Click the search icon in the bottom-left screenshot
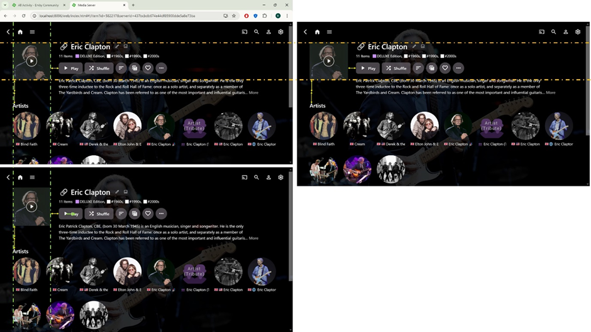 pyautogui.click(x=257, y=177)
